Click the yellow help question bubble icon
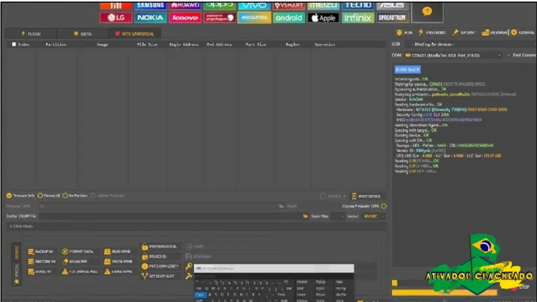 tap(427, 12)
